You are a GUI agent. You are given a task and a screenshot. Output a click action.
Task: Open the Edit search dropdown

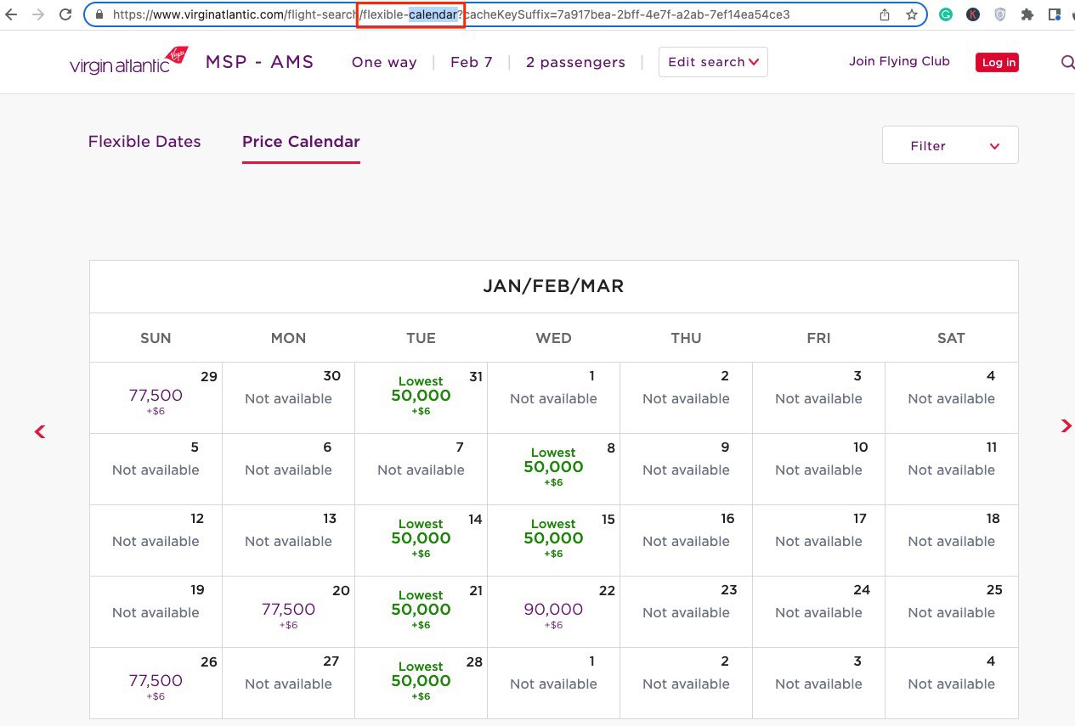tap(712, 61)
